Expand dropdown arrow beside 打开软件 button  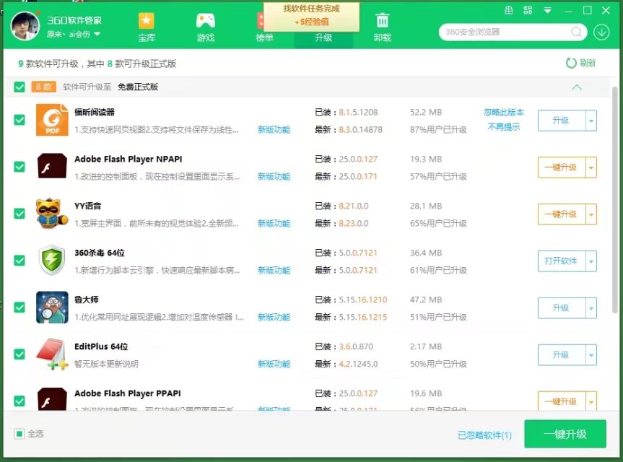point(591,261)
